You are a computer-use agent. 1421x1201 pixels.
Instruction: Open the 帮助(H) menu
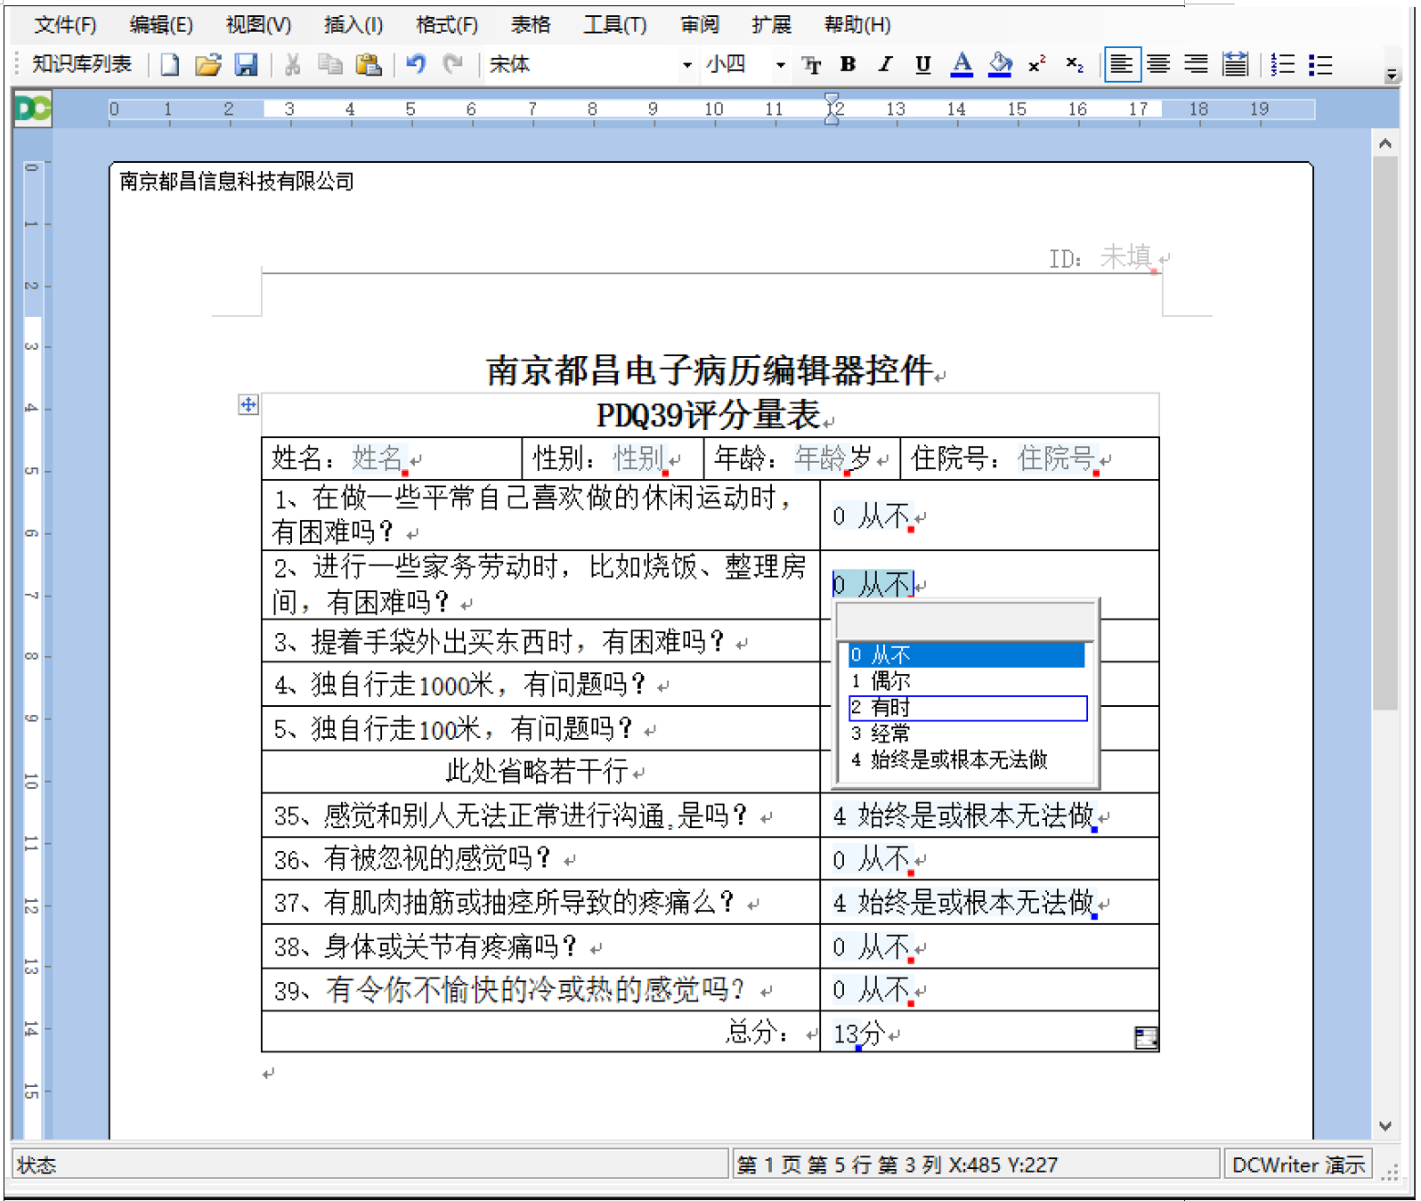[x=857, y=25]
